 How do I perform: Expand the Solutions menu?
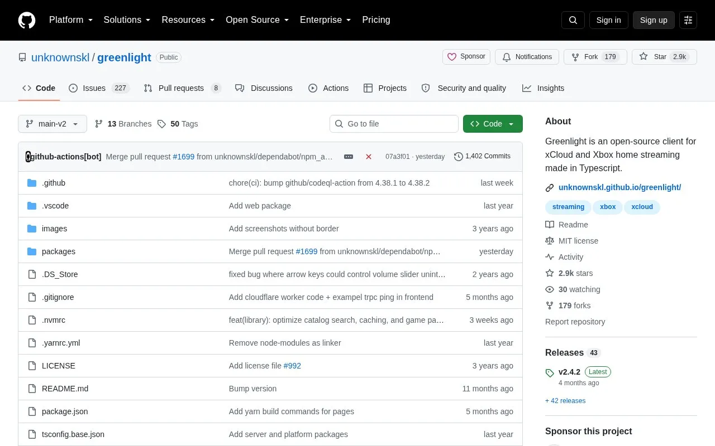pos(127,20)
